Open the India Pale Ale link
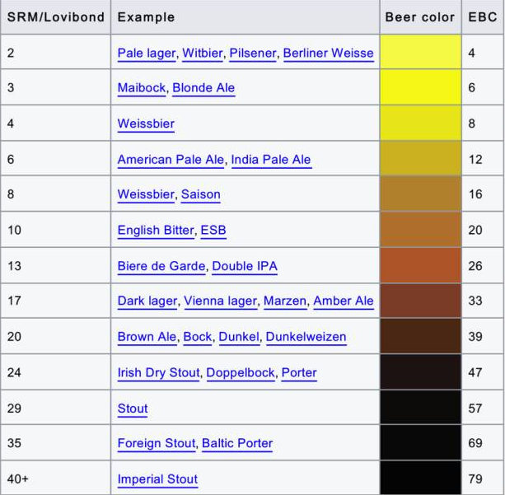 [x=271, y=160]
